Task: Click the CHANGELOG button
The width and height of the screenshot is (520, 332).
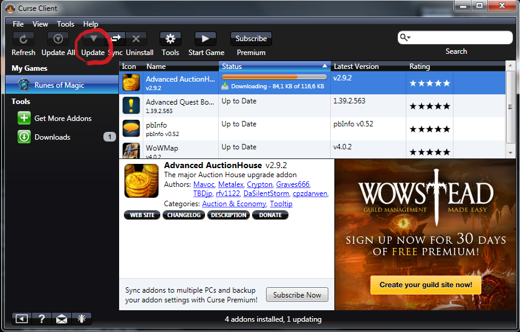Action: click(184, 215)
